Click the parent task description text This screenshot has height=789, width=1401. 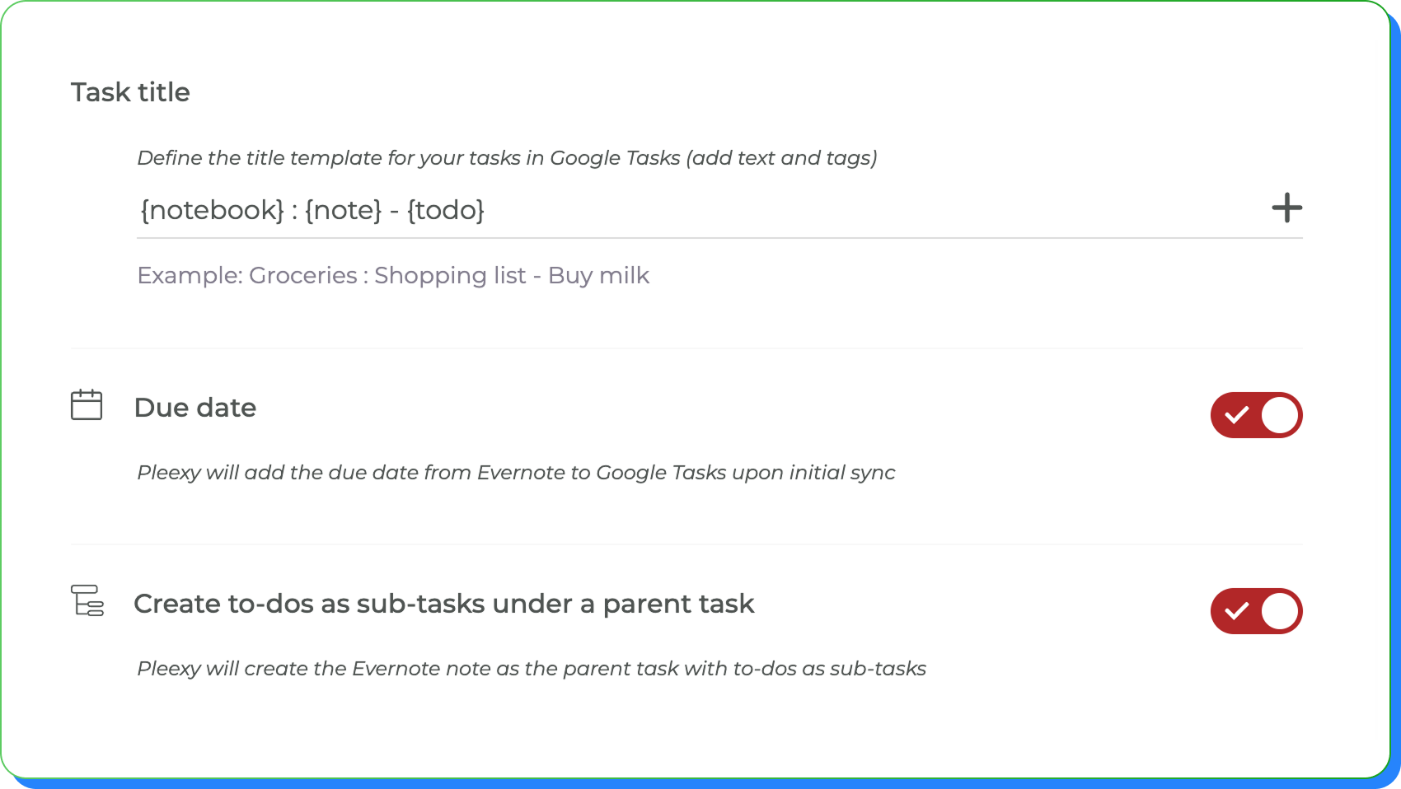(532, 669)
